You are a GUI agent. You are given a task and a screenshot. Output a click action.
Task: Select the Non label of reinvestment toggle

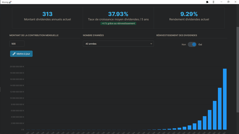coord(184,45)
